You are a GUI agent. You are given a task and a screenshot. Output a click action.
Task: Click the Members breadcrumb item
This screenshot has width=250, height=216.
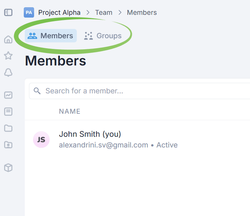click(142, 13)
